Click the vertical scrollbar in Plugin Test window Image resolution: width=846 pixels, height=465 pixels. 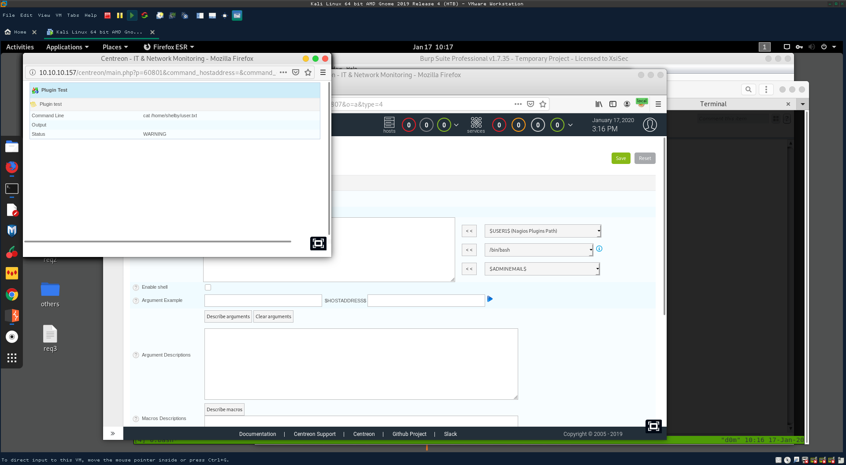(x=329, y=159)
